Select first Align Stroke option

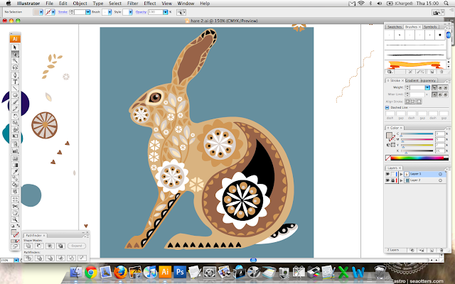pyautogui.click(x=407, y=101)
